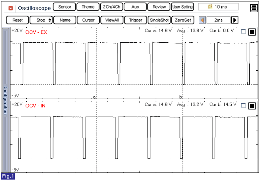Open the red dropdown beside Oscilloscope title

11,8
